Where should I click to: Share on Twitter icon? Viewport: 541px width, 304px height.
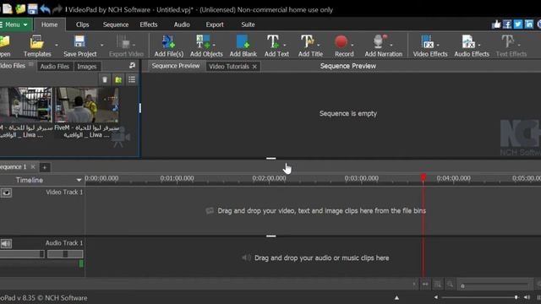pyautogui.click(x=518, y=24)
